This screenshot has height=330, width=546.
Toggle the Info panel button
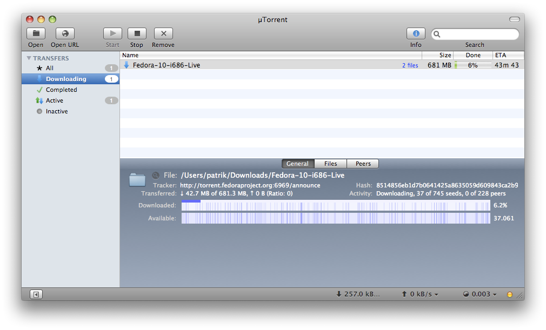click(416, 33)
